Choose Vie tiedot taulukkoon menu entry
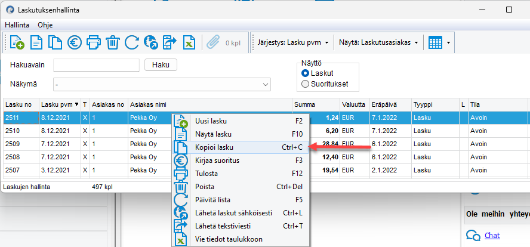 click(x=241, y=239)
